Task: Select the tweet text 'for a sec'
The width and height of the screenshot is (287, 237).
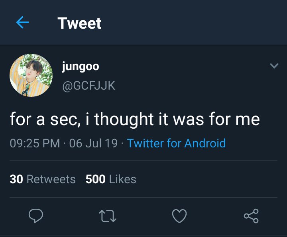Action: click(x=45, y=119)
